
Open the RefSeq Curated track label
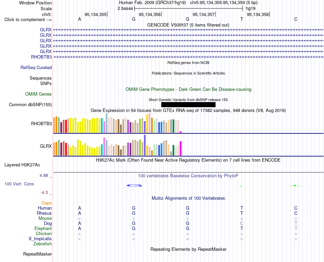tap(36, 68)
